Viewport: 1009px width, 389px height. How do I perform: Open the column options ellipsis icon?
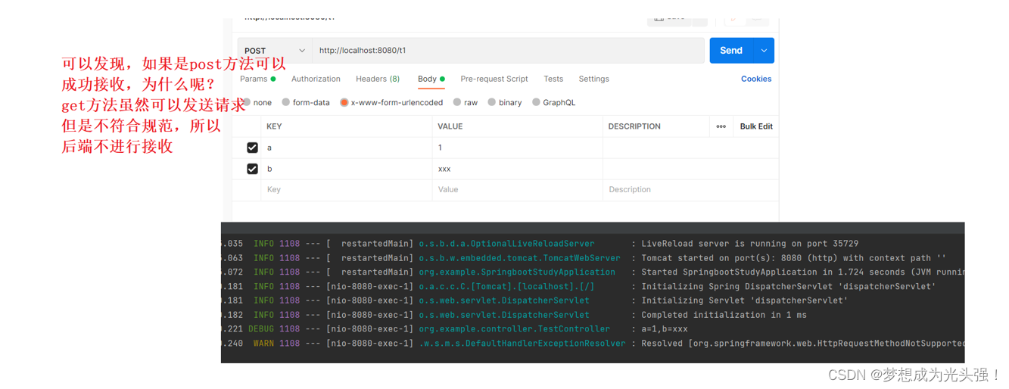[721, 126]
